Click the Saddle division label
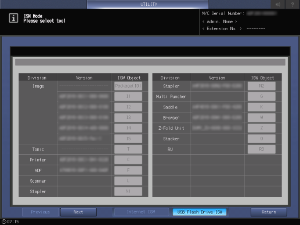 [170, 107]
